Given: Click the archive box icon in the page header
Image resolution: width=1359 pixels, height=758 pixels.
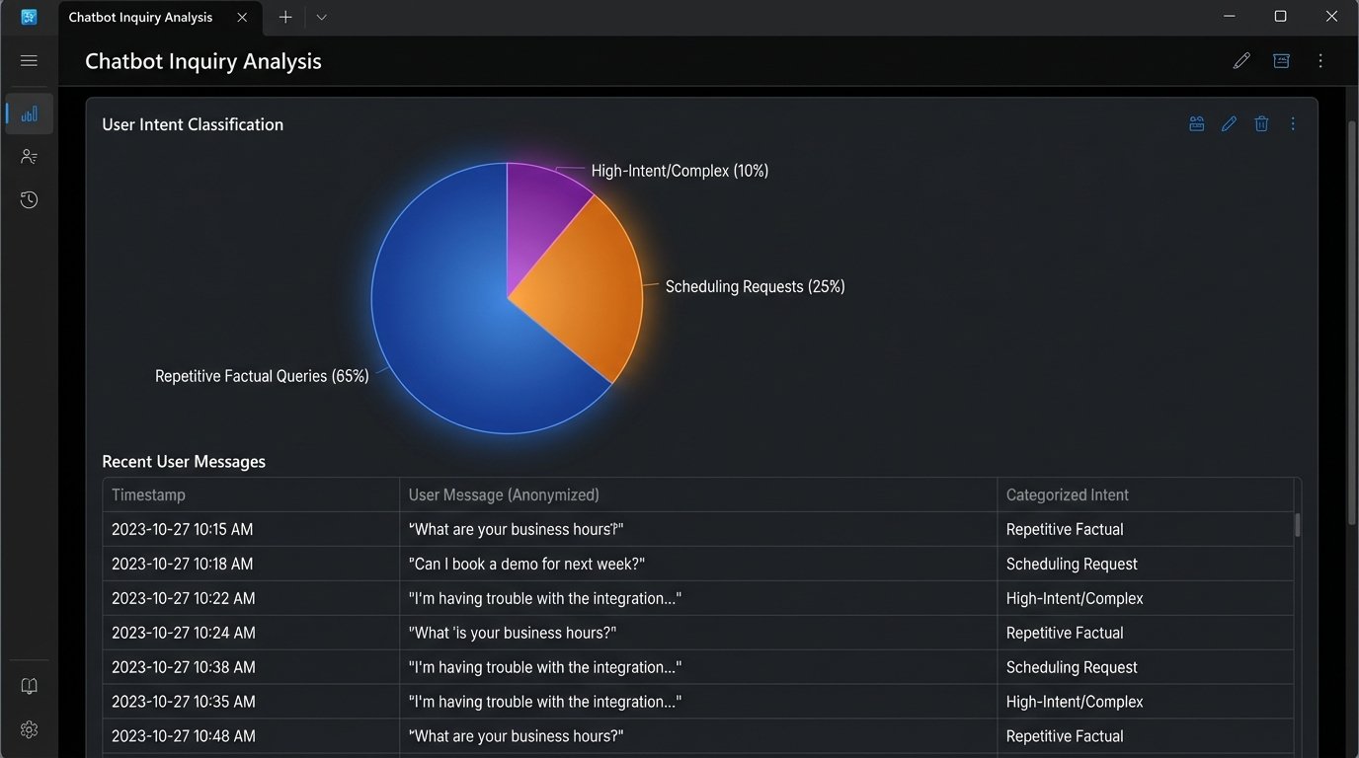Looking at the screenshot, I should [1281, 61].
